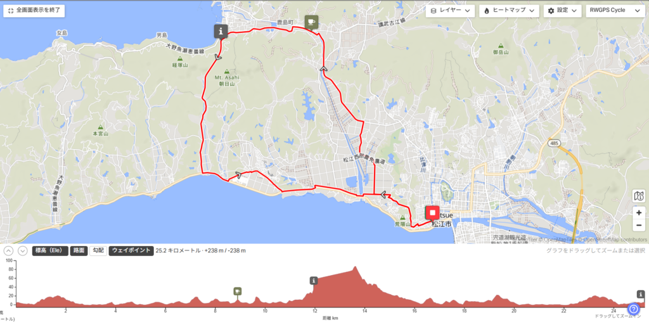
Task: Click the red route end marker in Matsue
Action: (x=432, y=213)
